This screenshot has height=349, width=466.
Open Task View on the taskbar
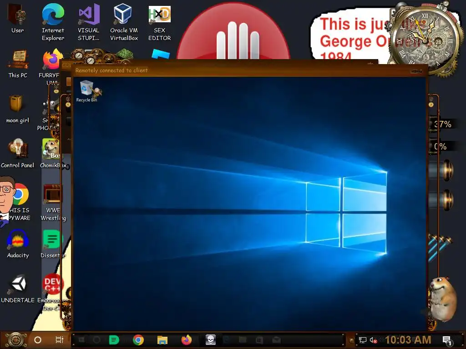click(60, 340)
